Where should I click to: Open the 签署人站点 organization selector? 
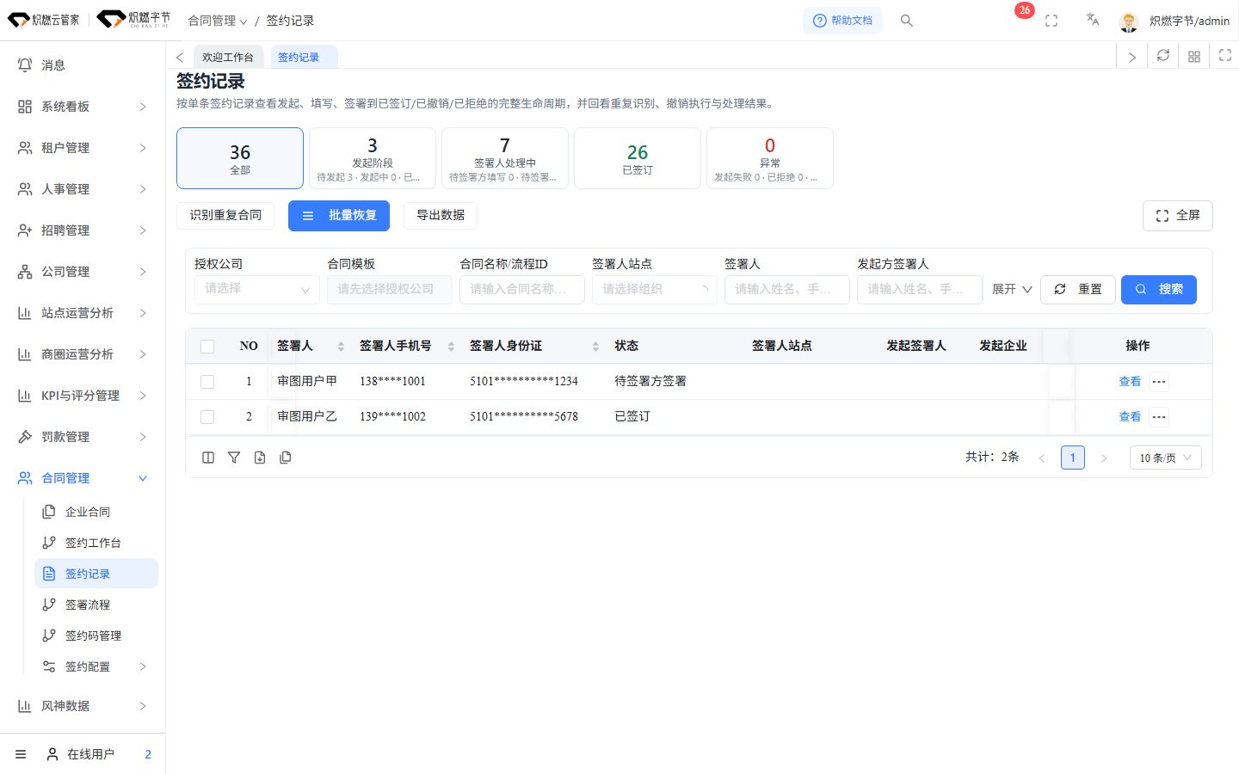coord(655,290)
